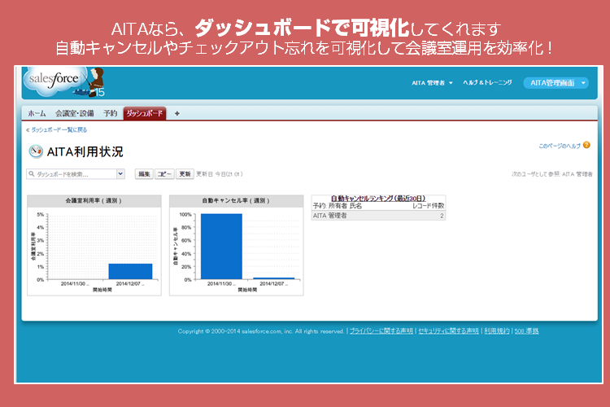The height and width of the screenshot is (407, 610).
Task: Click the AITA 管理者 row in ranking table
Action: tap(378, 216)
